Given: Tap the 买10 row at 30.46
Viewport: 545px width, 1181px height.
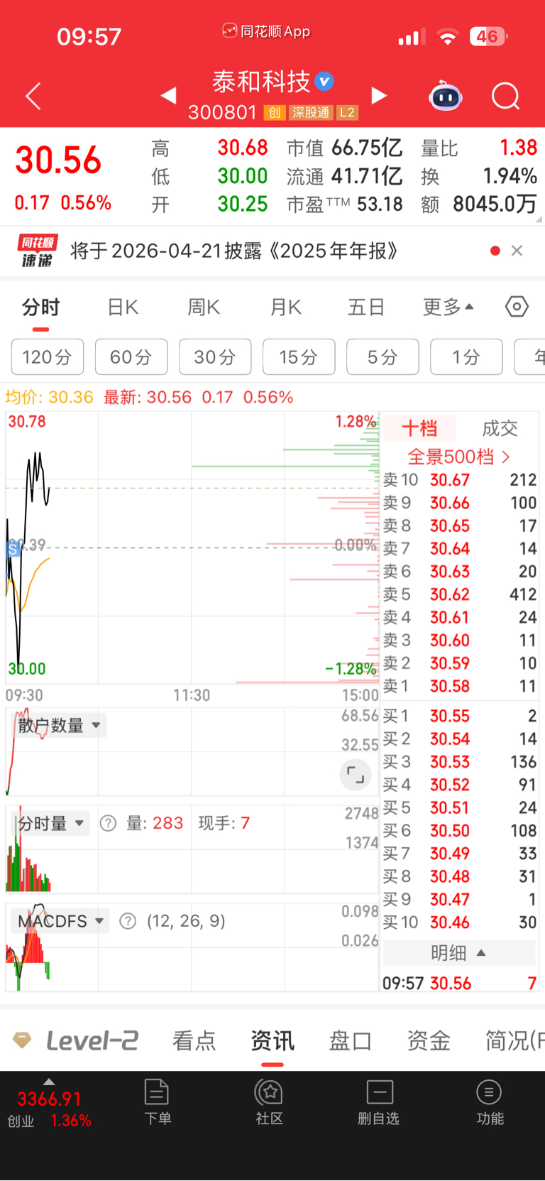Looking at the screenshot, I should (x=460, y=923).
